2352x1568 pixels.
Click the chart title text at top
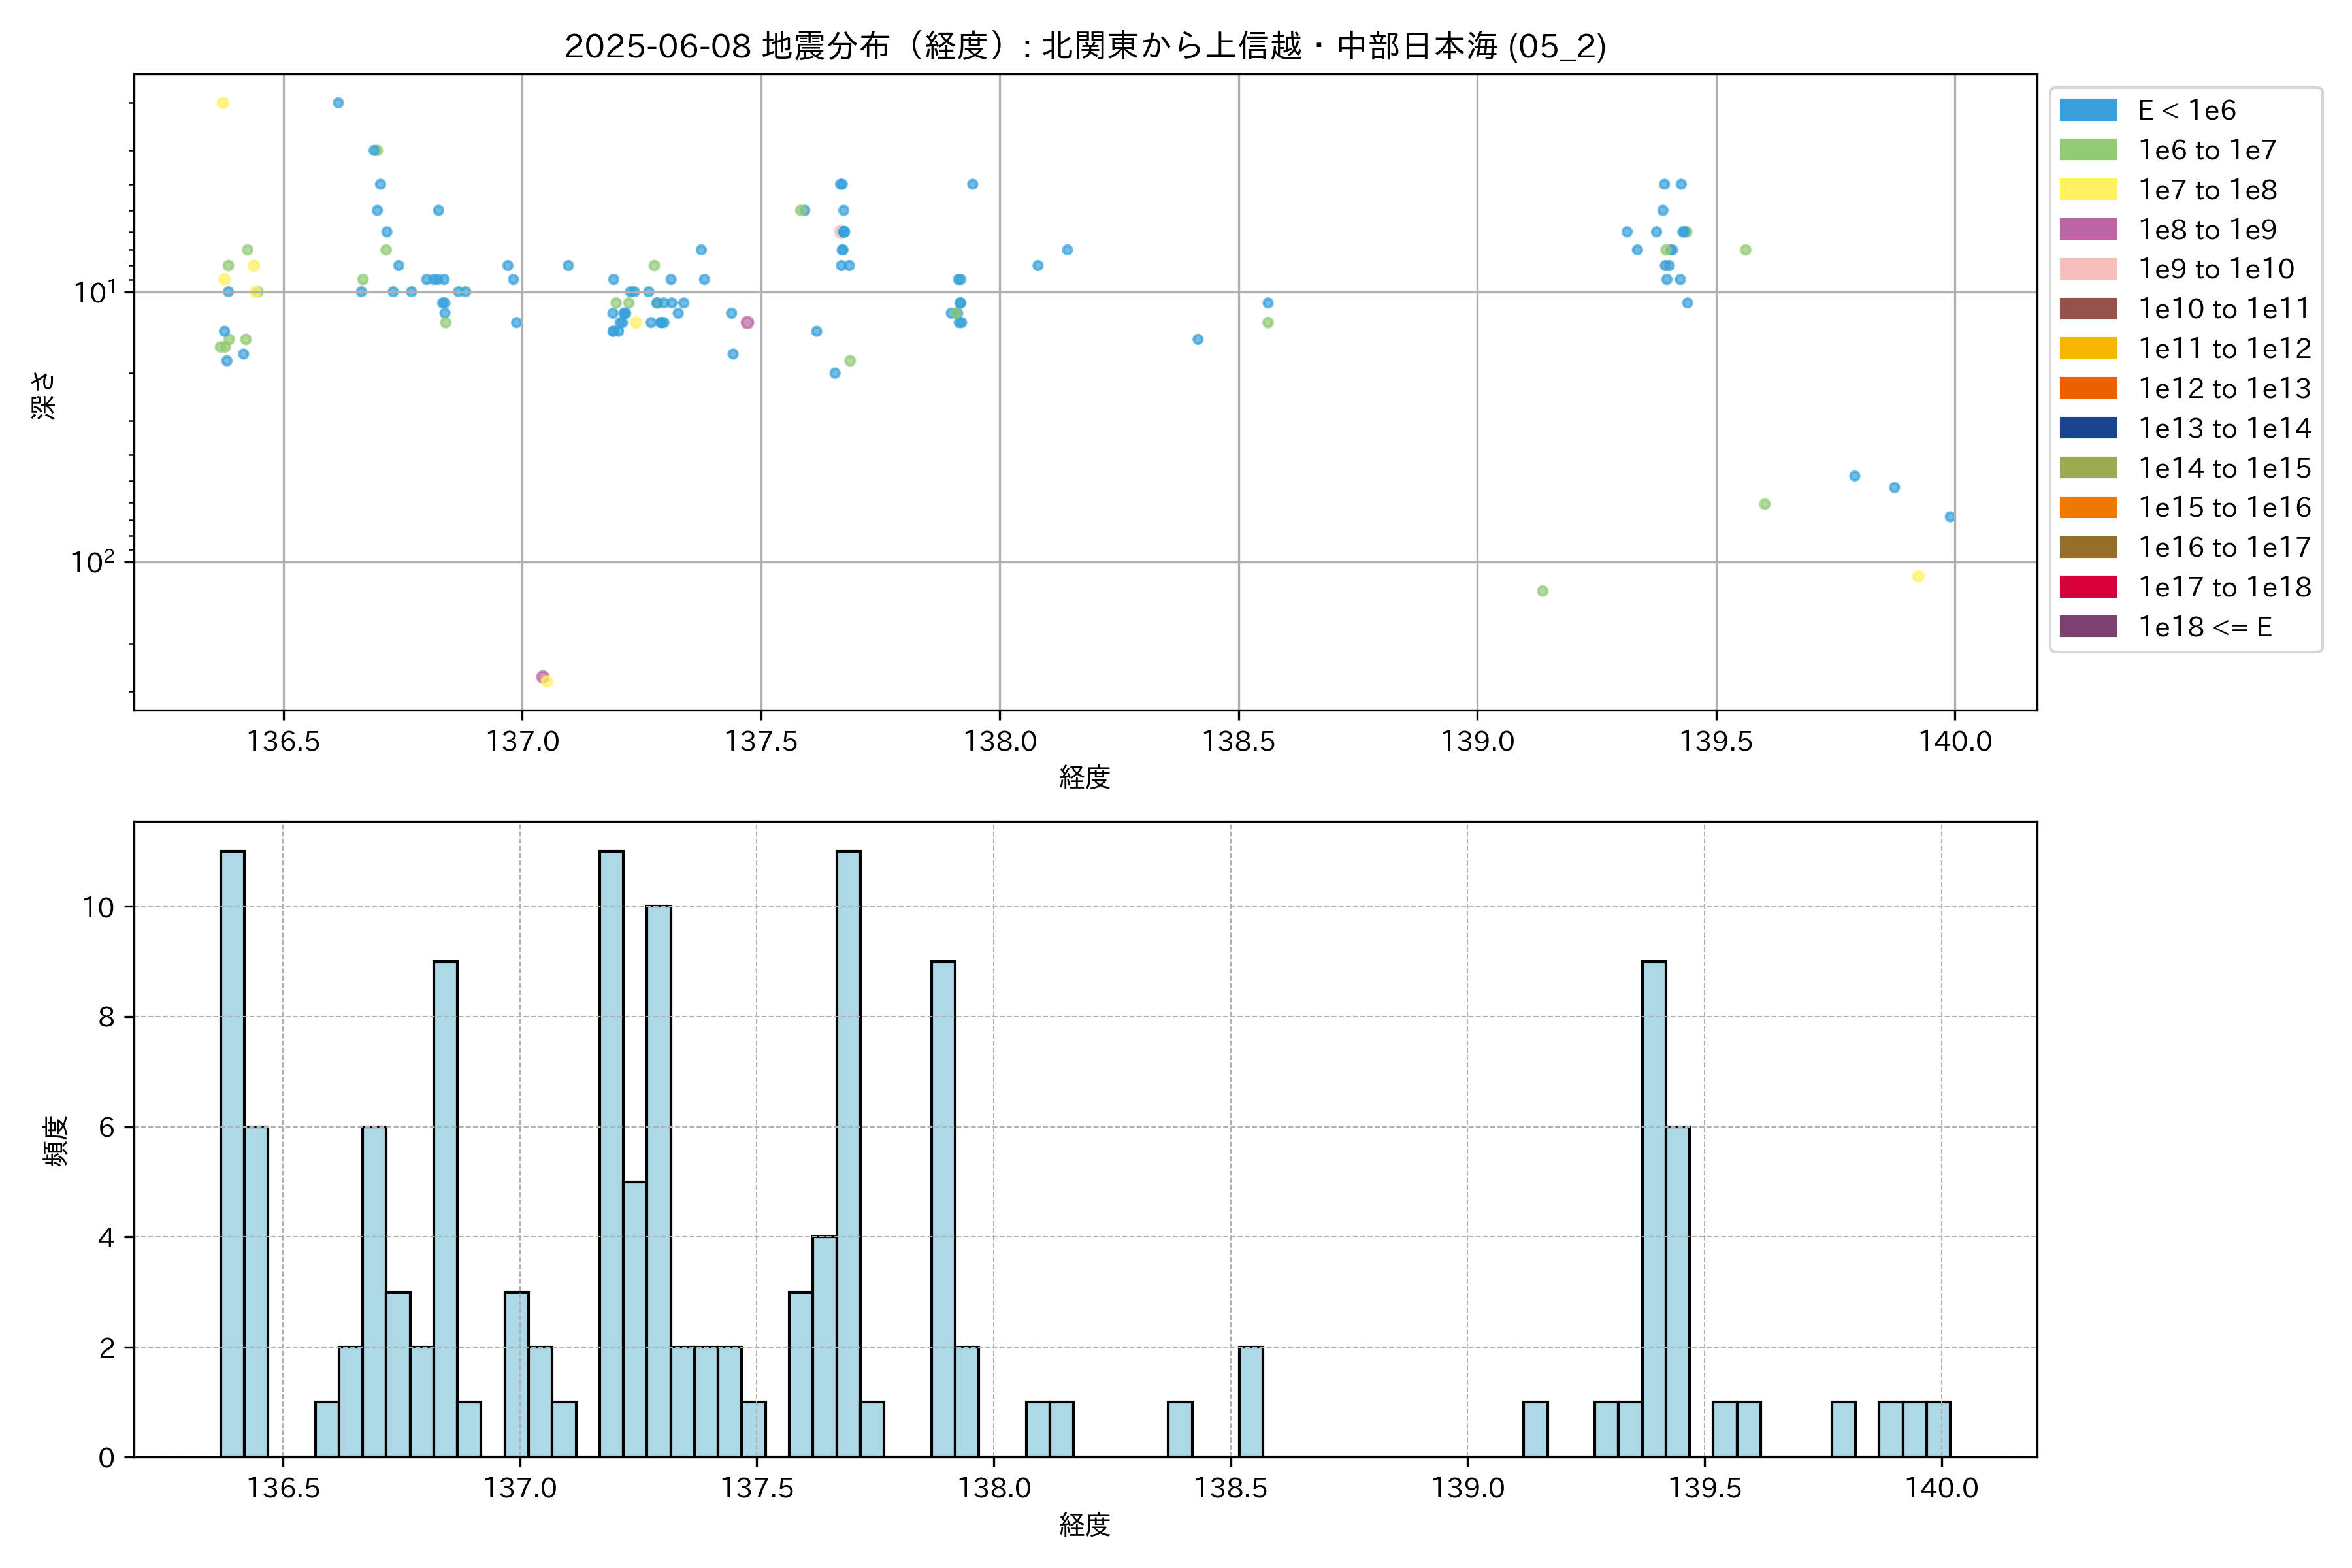point(1085,46)
